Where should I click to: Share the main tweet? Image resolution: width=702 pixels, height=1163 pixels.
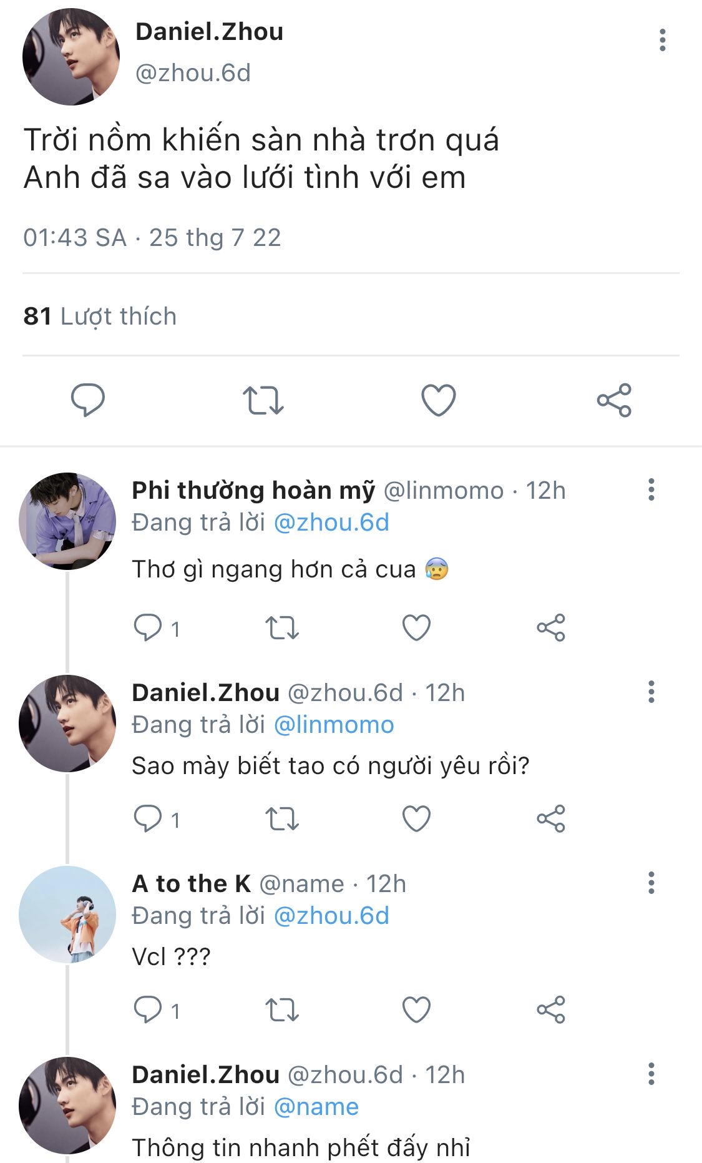coord(614,400)
